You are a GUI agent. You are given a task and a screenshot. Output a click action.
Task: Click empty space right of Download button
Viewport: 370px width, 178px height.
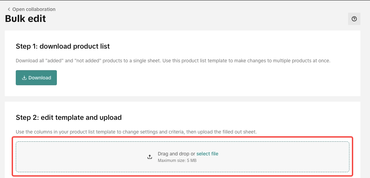171,78
